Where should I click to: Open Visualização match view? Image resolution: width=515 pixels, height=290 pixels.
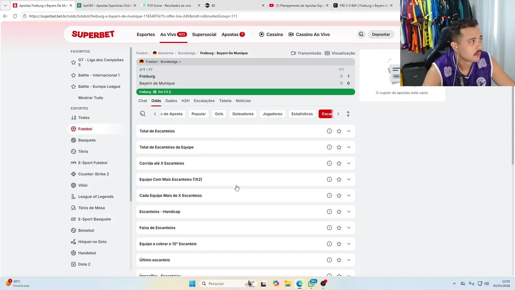click(340, 53)
